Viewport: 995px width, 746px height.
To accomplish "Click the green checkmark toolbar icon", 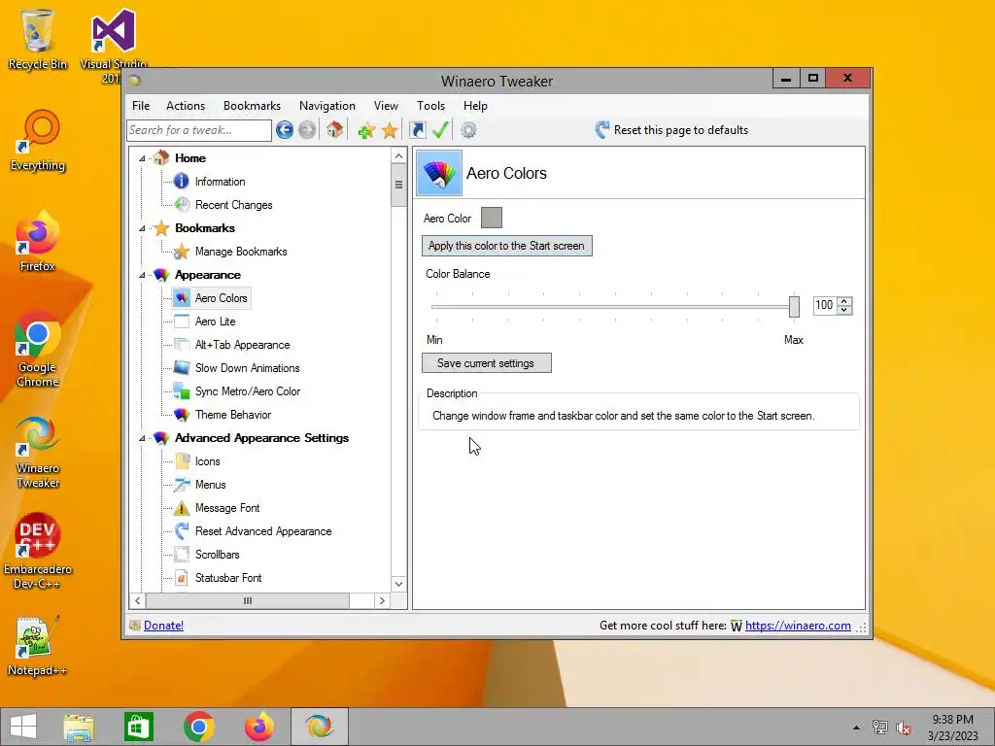I will pyautogui.click(x=440, y=130).
